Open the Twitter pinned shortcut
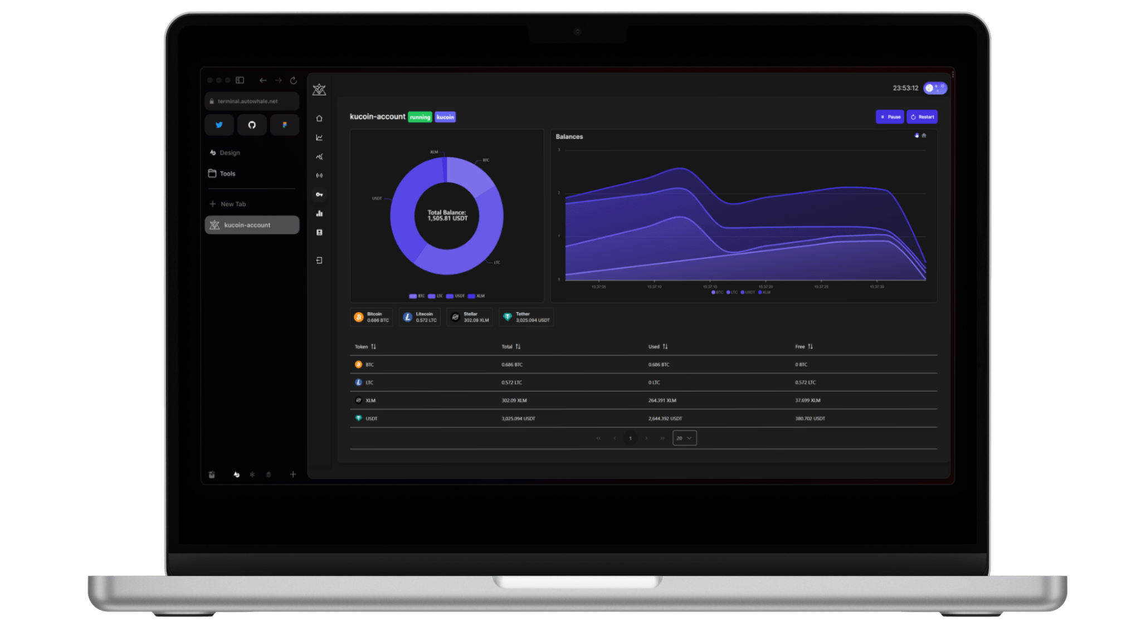1141x637 pixels. coord(219,125)
